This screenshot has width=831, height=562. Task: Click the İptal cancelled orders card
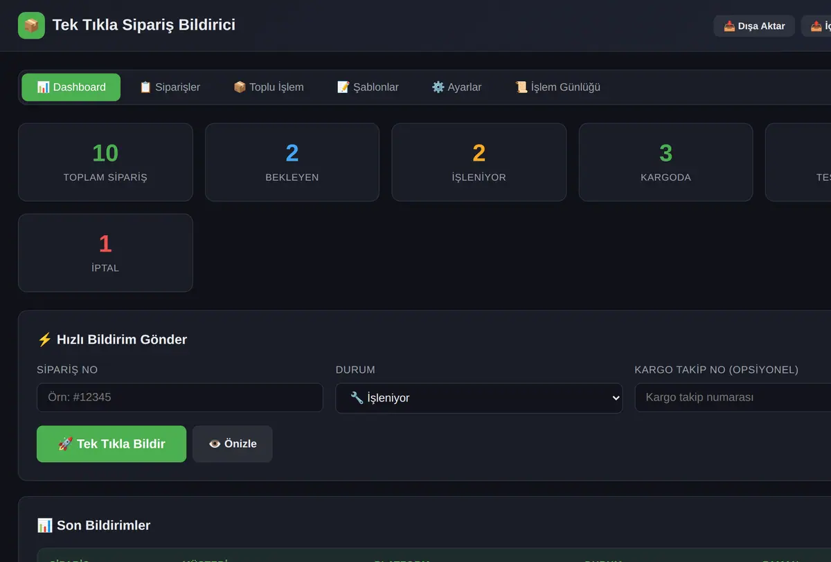point(105,253)
